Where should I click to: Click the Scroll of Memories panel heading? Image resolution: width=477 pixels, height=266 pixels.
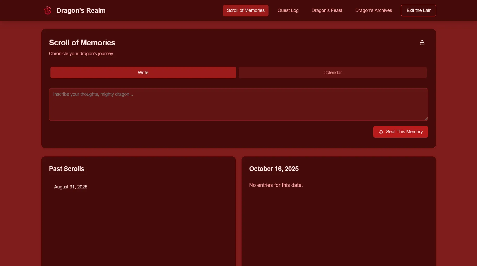(x=82, y=43)
